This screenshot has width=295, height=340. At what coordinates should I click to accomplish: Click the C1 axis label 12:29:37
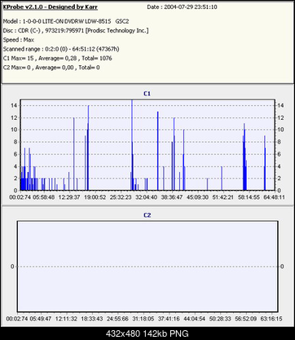[x=69, y=197]
